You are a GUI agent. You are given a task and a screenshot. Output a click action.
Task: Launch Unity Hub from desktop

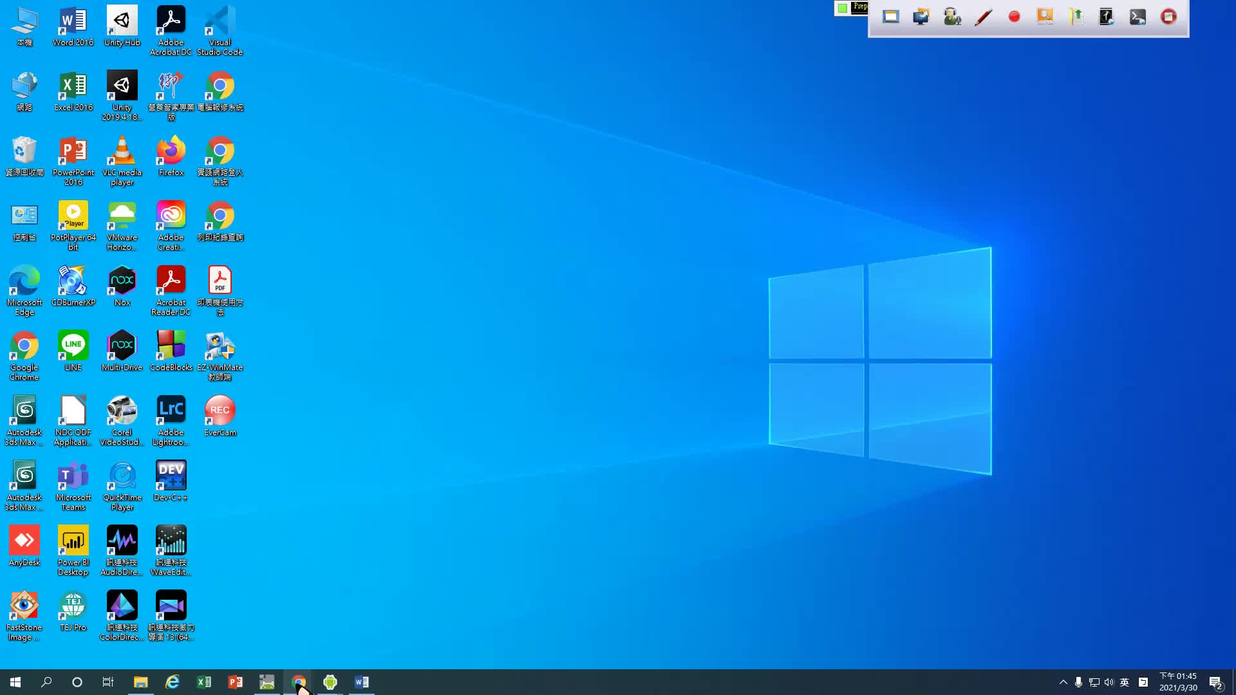click(122, 27)
